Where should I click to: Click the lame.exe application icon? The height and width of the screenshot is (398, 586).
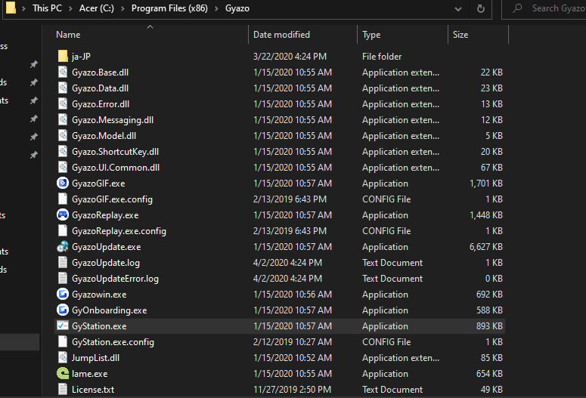pyautogui.click(x=63, y=373)
